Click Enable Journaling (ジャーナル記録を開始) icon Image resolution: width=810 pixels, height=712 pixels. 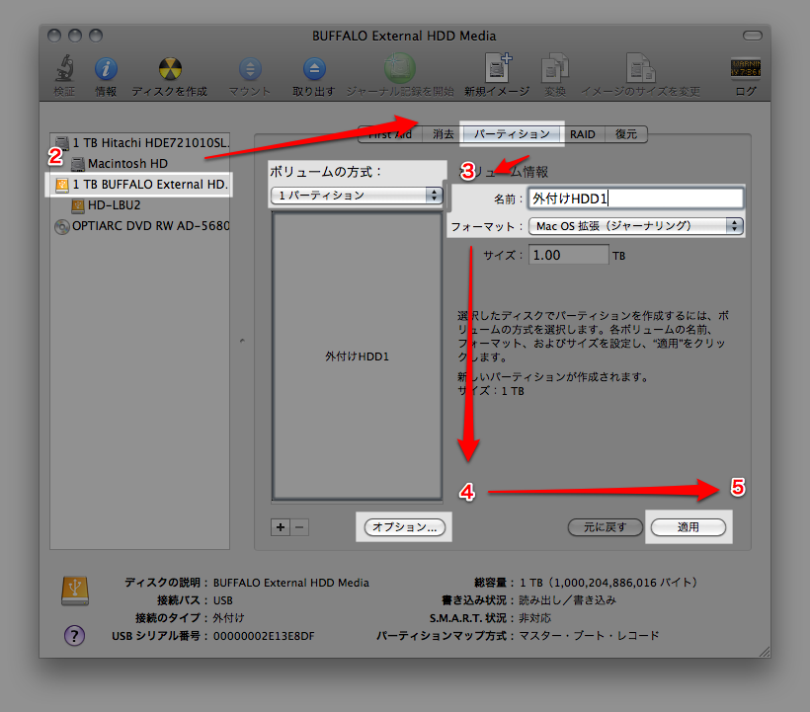pos(399,68)
